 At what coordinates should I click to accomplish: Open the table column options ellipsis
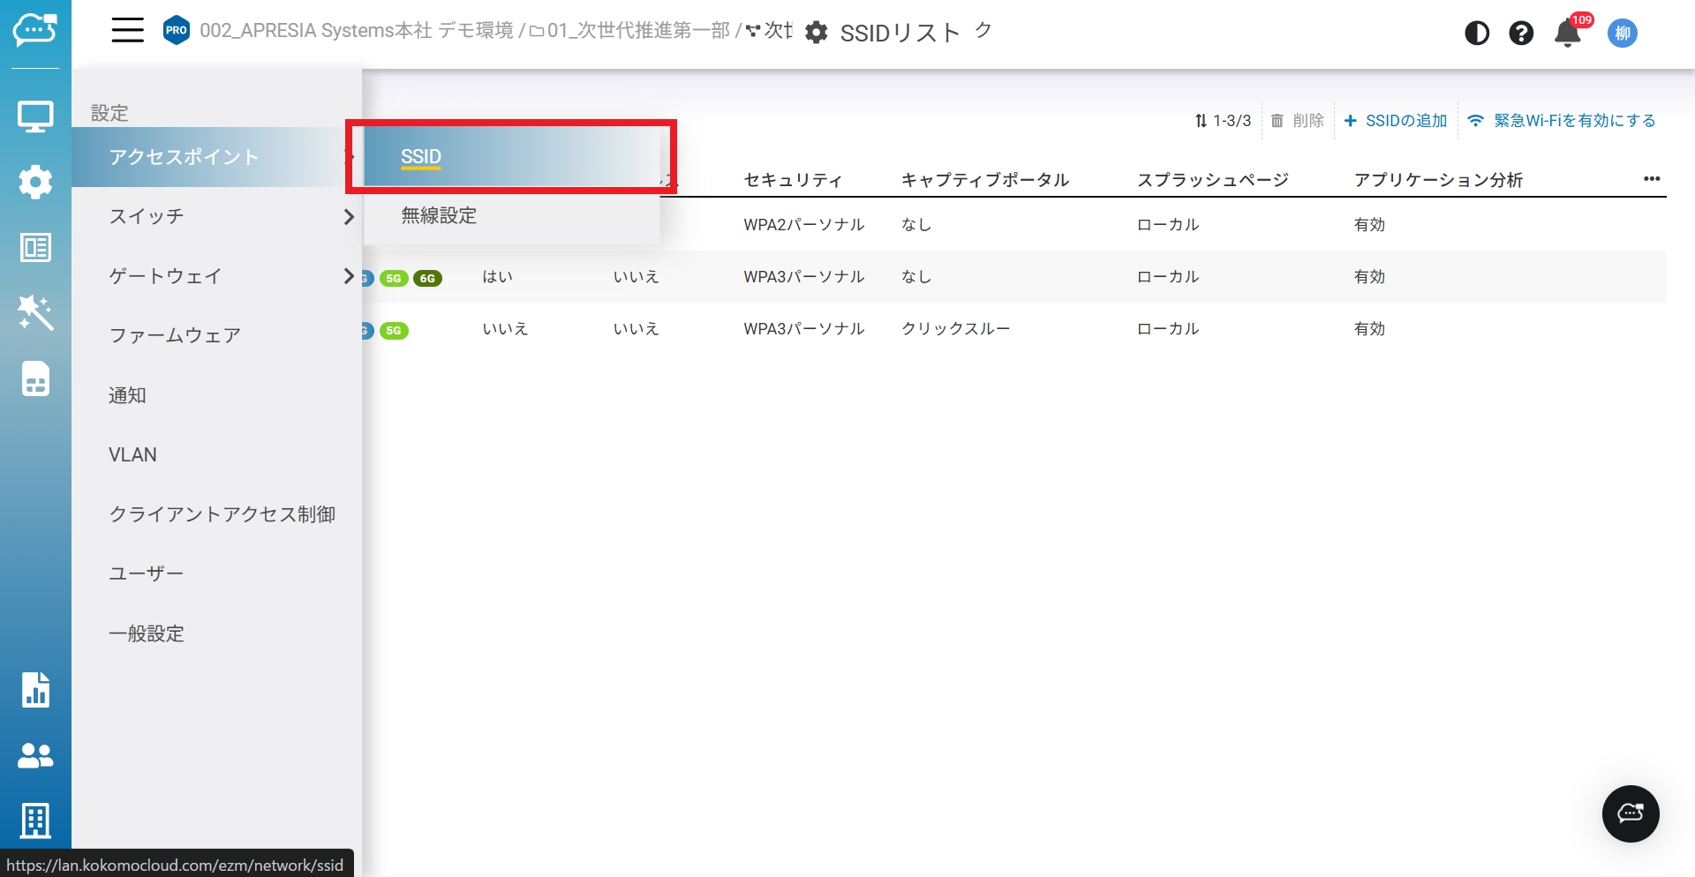[1652, 179]
